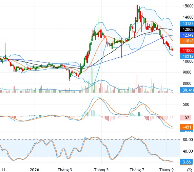Click the orange 11848 price label
194x172 pixels.
tap(187, 41)
